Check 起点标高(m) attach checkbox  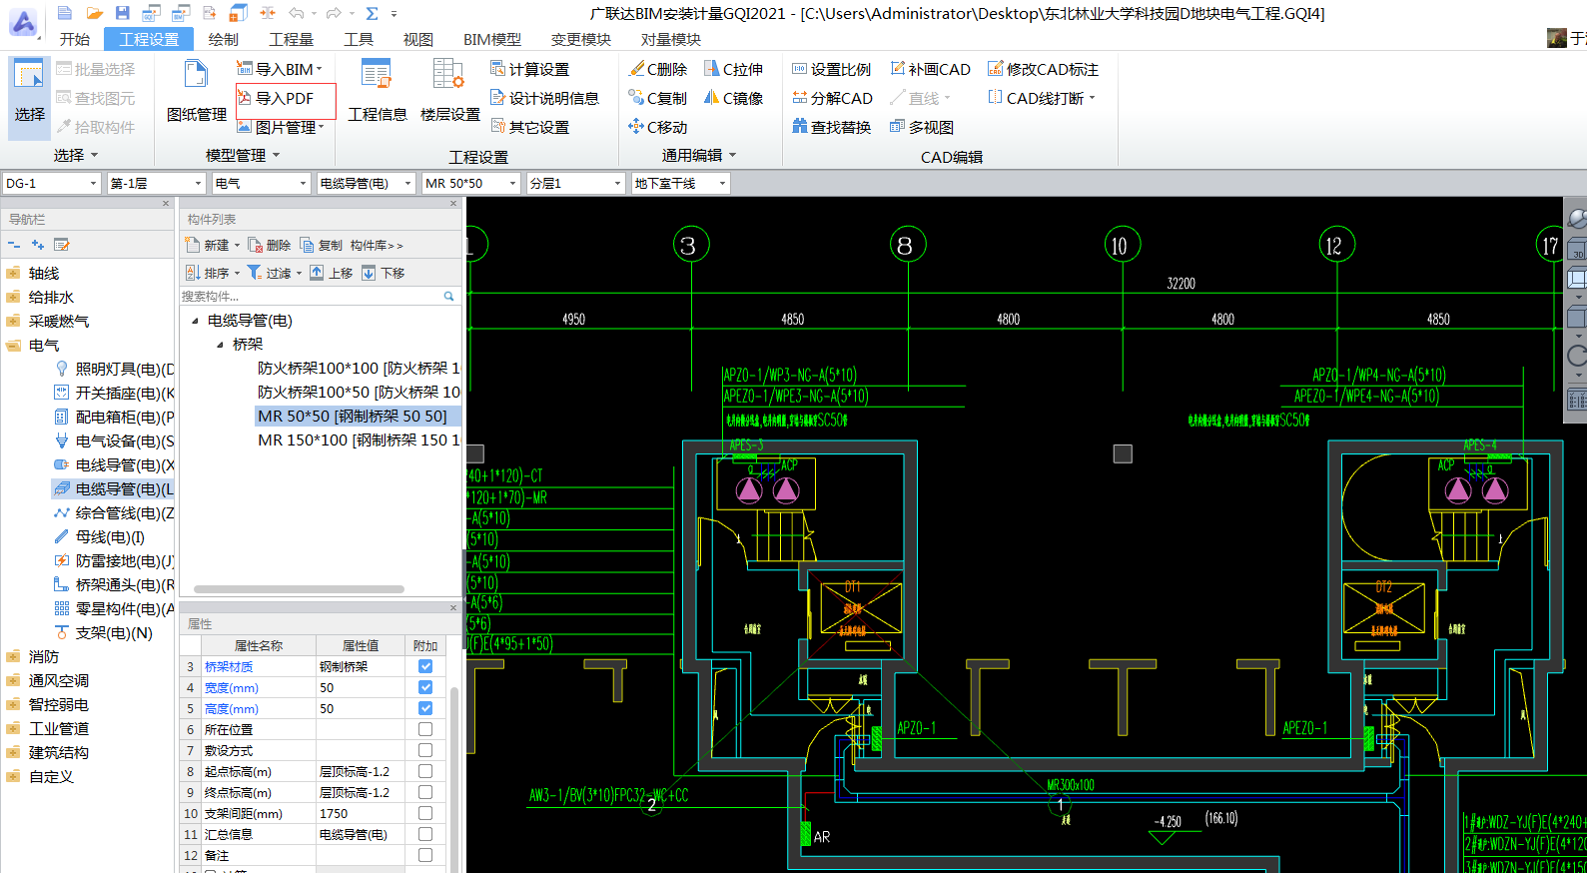click(425, 771)
